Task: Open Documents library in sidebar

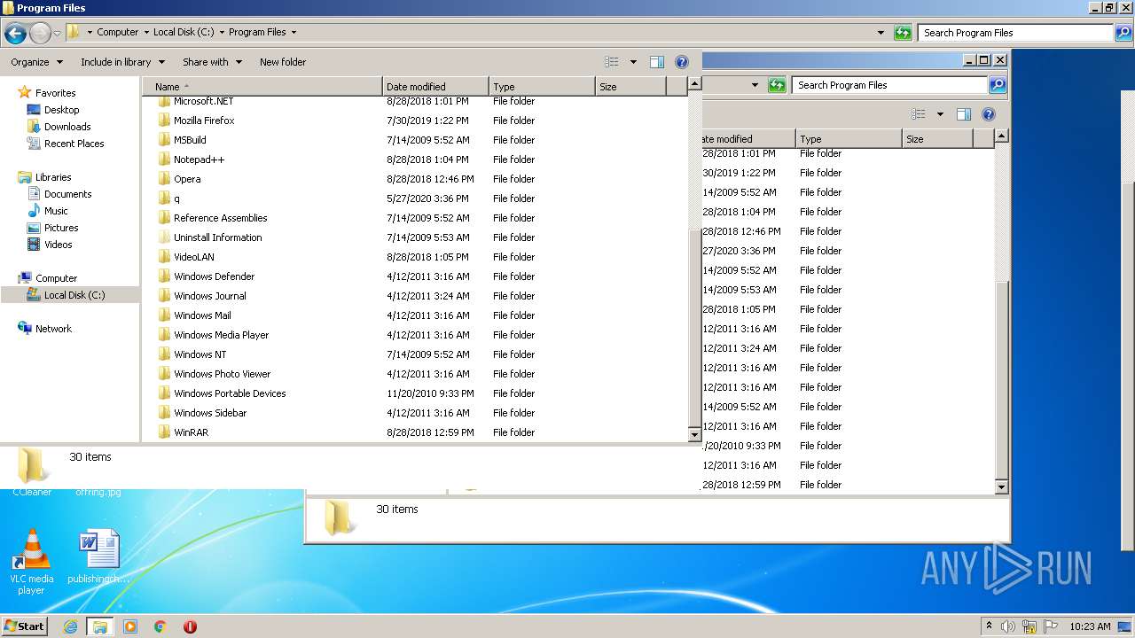Action: coord(67,194)
